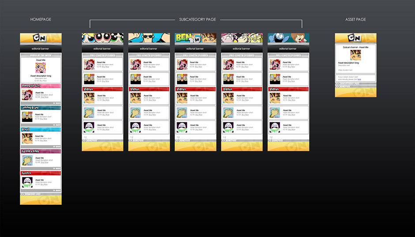This screenshot has width=415, height=237.
Task: Select Full-Length Episodes header on Powerpuff Girls page
Action: (x=102, y=56)
